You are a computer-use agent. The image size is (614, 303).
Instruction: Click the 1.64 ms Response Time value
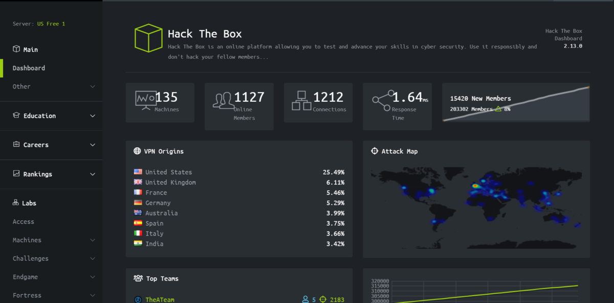coord(410,97)
